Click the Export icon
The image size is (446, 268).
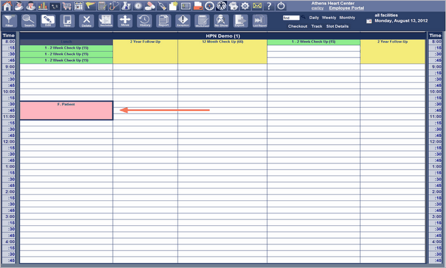point(240,20)
